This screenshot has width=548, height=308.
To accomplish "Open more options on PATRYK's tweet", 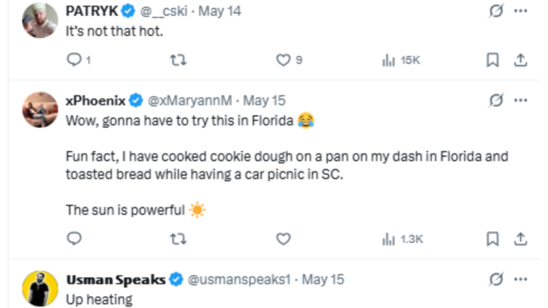I will point(521,10).
